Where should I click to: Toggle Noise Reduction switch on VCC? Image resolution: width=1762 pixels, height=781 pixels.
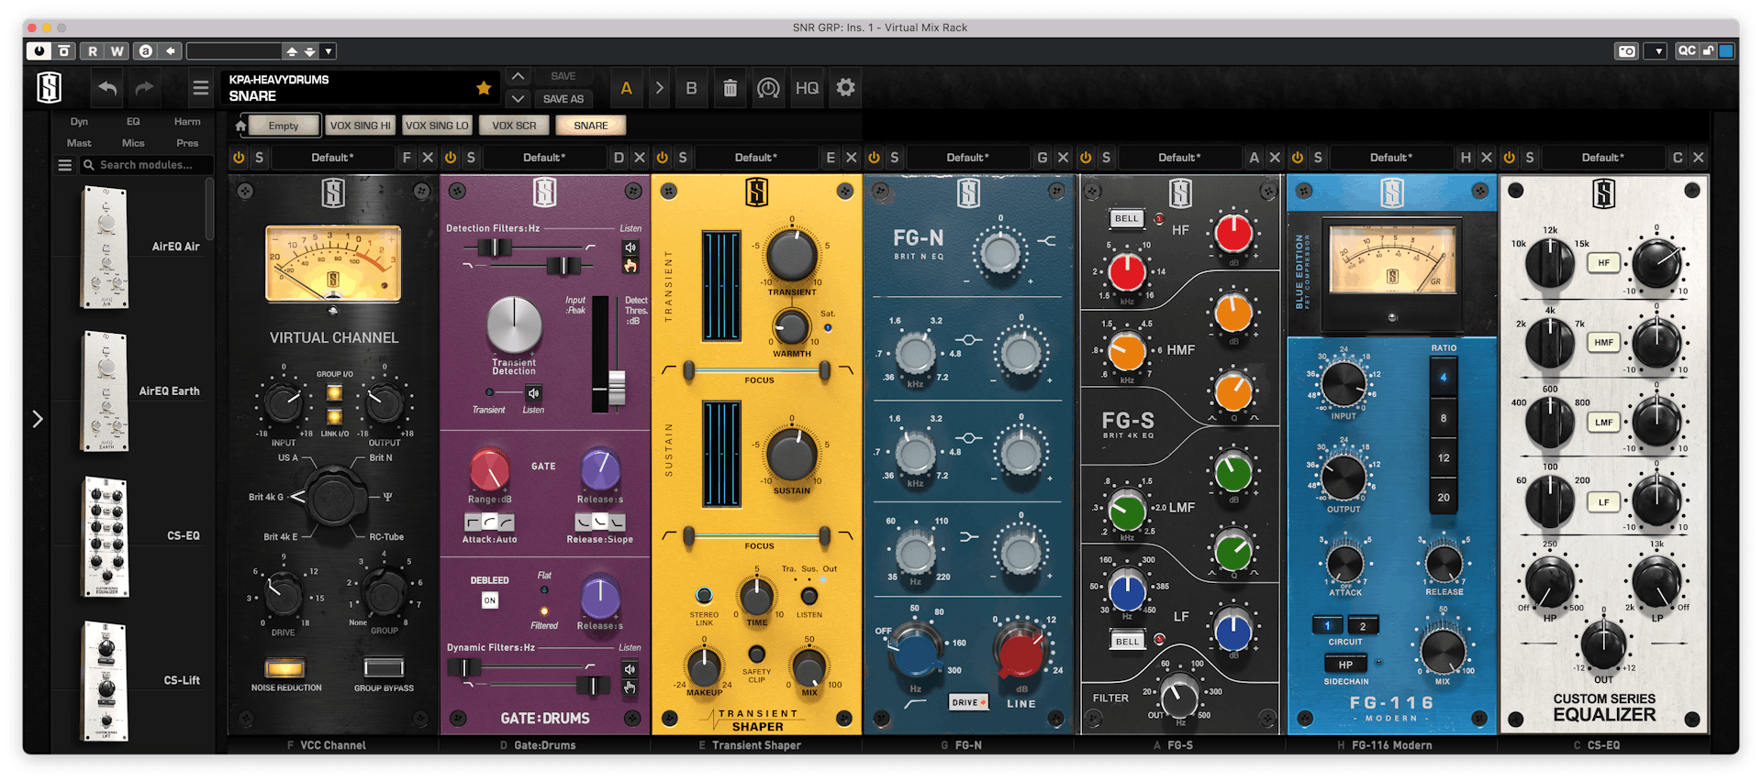[x=284, y=667]
